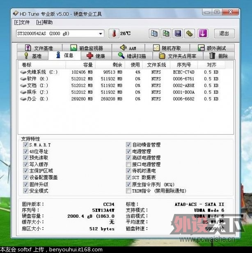Screen dimensions: 252x253
Task: Open the 磁盘监视器 tab
Action: pyautogui.click(x=87, y=48)
